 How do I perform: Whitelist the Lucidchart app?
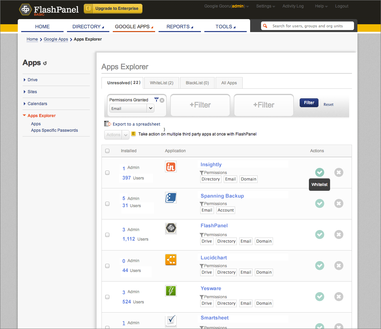click(x=319, y=266)
